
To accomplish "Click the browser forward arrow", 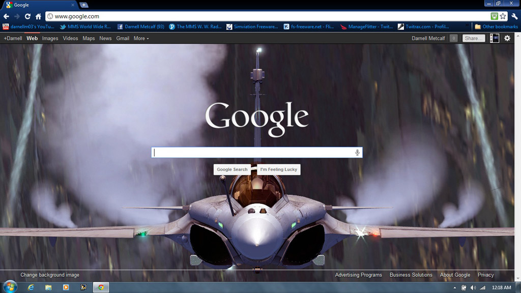I will (17, 16).
